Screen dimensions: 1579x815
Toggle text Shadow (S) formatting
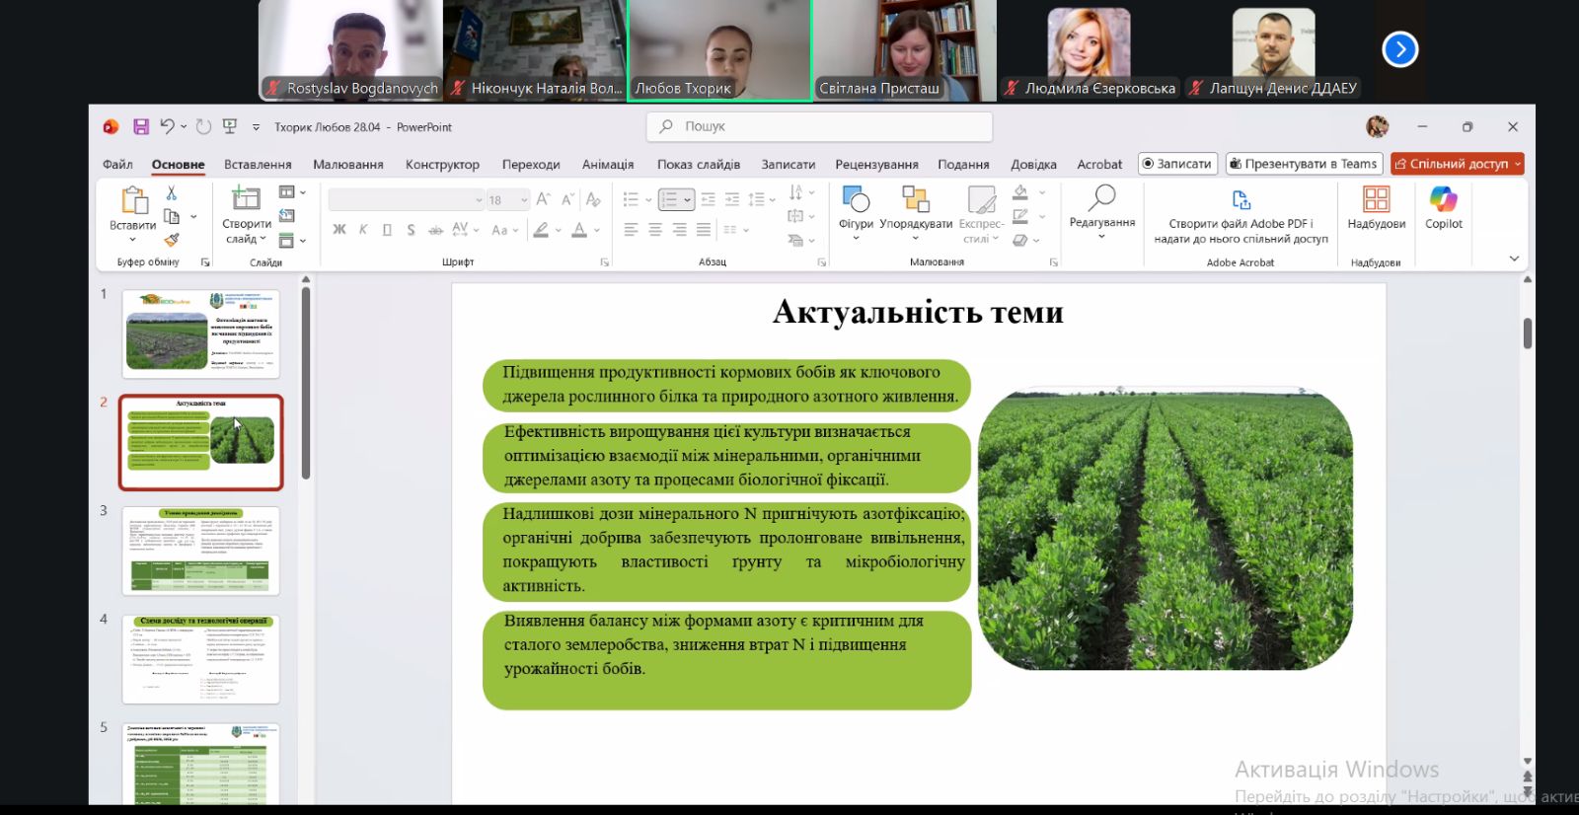tap(411, 229)
